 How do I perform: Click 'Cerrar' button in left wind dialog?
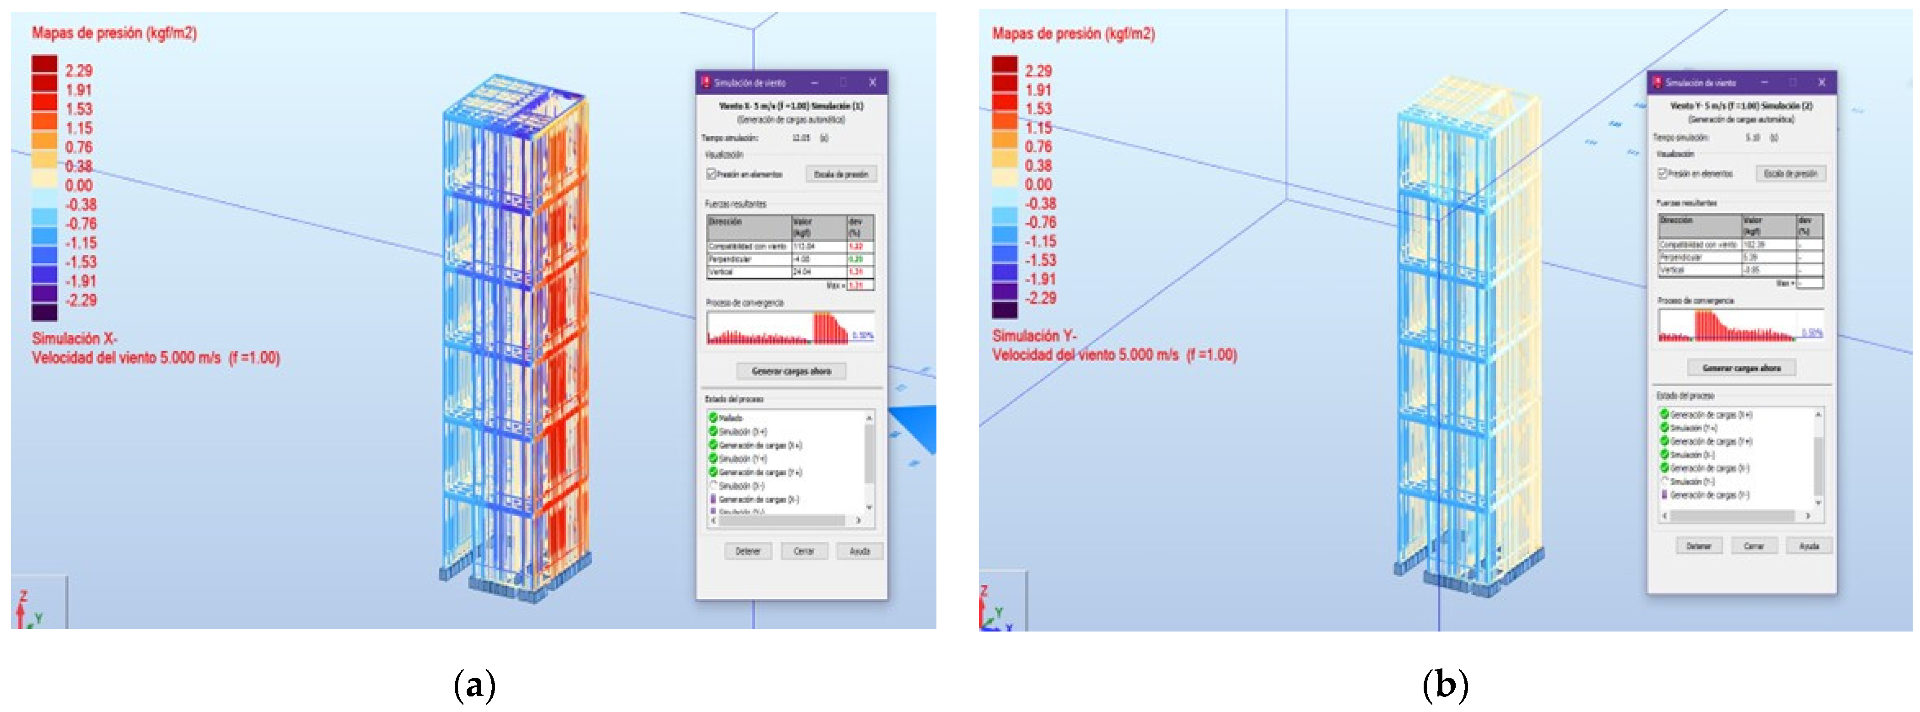[x=803, y=551]
